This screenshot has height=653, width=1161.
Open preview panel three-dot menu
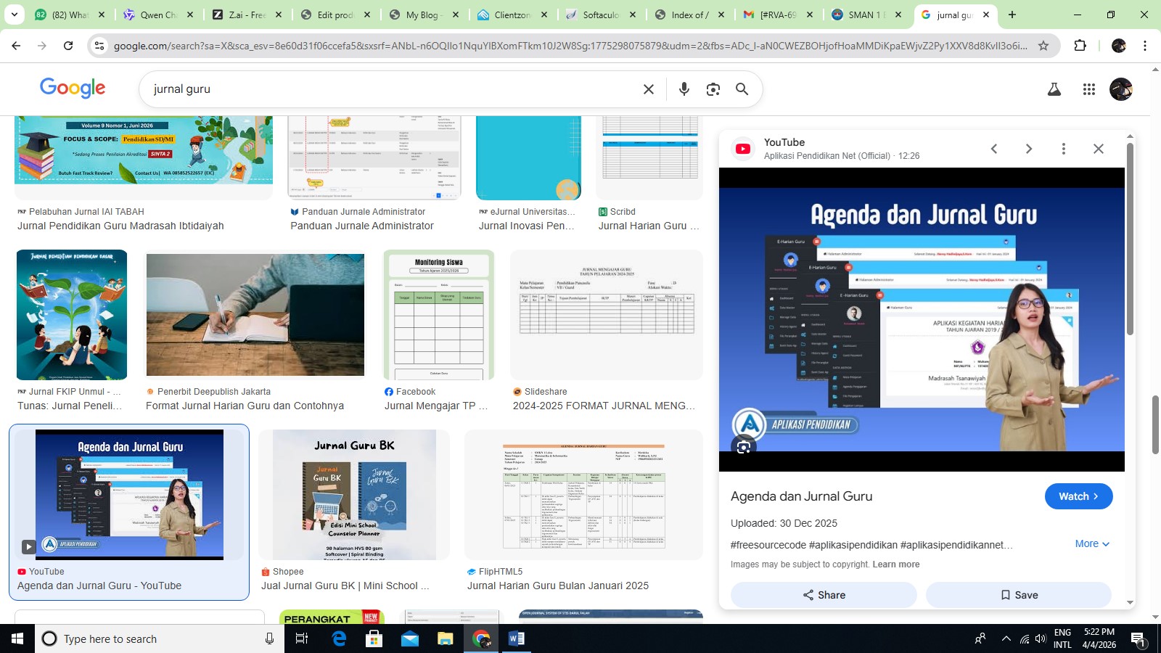[1063, 149]
